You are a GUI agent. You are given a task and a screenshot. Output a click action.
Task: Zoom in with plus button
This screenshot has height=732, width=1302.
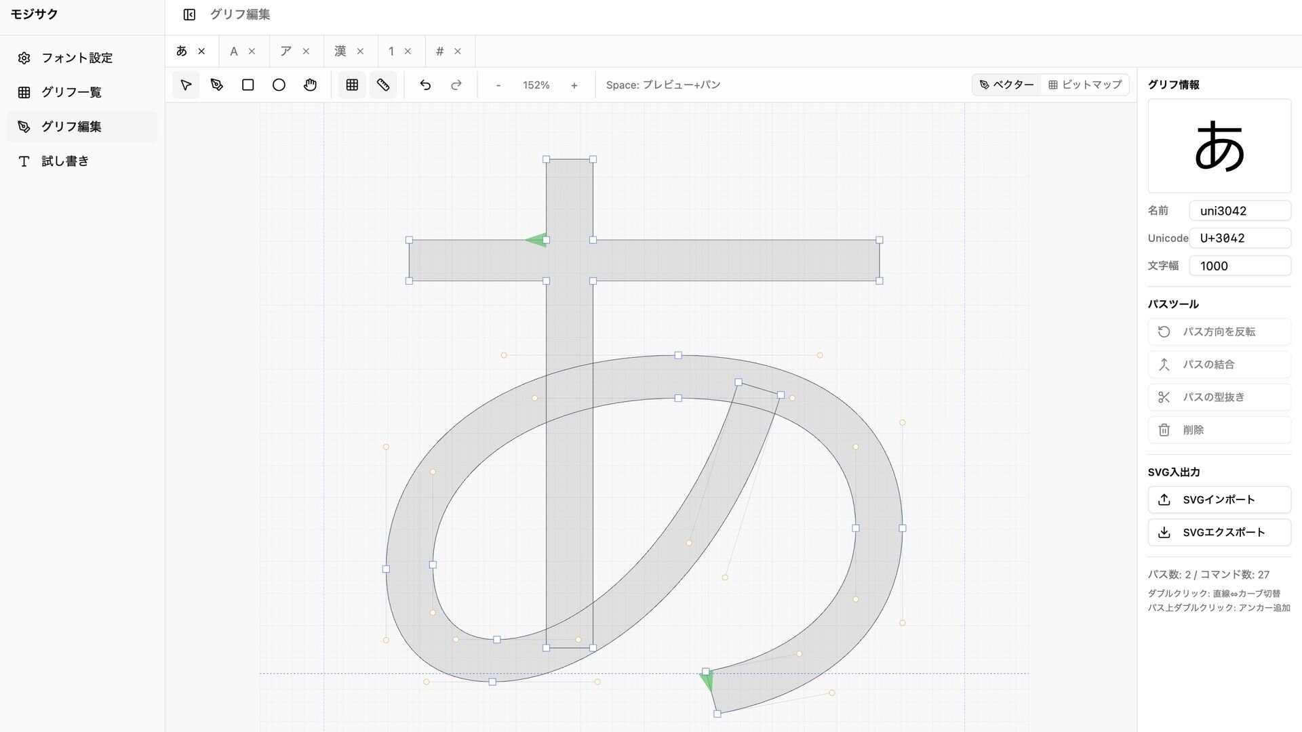(x=574, y=85)
